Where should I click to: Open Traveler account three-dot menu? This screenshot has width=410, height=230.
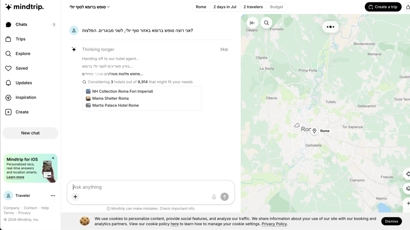[53, 196]
